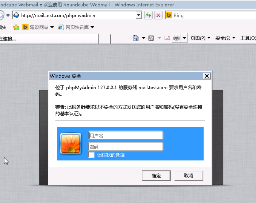
Task: Expand the address bar dropdown arrow
Action: (139, 15)
